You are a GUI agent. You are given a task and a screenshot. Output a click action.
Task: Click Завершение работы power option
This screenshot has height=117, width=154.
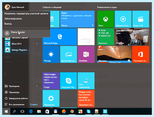16,98
